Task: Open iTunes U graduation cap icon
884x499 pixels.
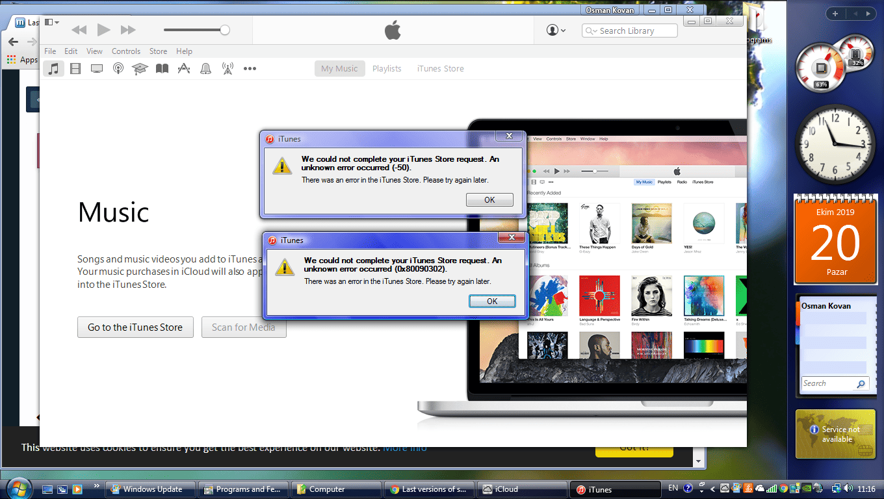Action: click(x=140, y=68)
